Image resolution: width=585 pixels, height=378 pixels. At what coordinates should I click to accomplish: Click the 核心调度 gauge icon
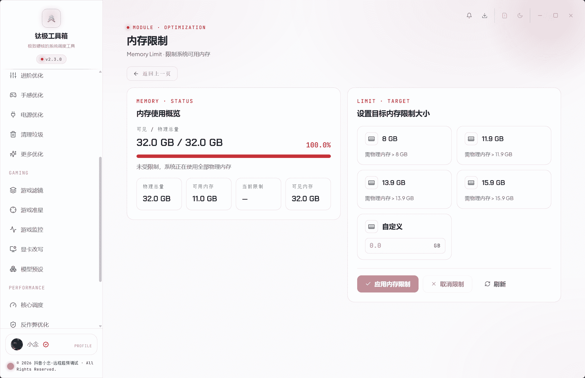coord(13,305)
